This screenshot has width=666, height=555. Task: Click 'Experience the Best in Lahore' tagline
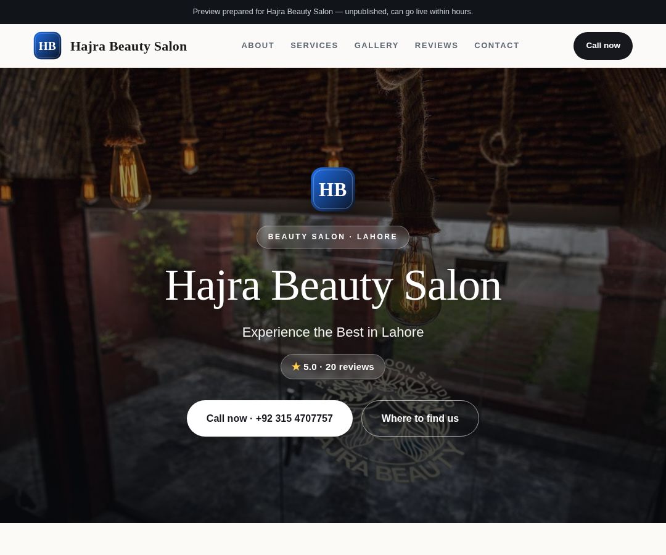(x=332, y=332)
